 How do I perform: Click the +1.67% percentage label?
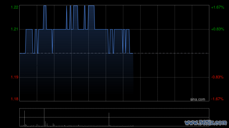(x=218, y=7)
